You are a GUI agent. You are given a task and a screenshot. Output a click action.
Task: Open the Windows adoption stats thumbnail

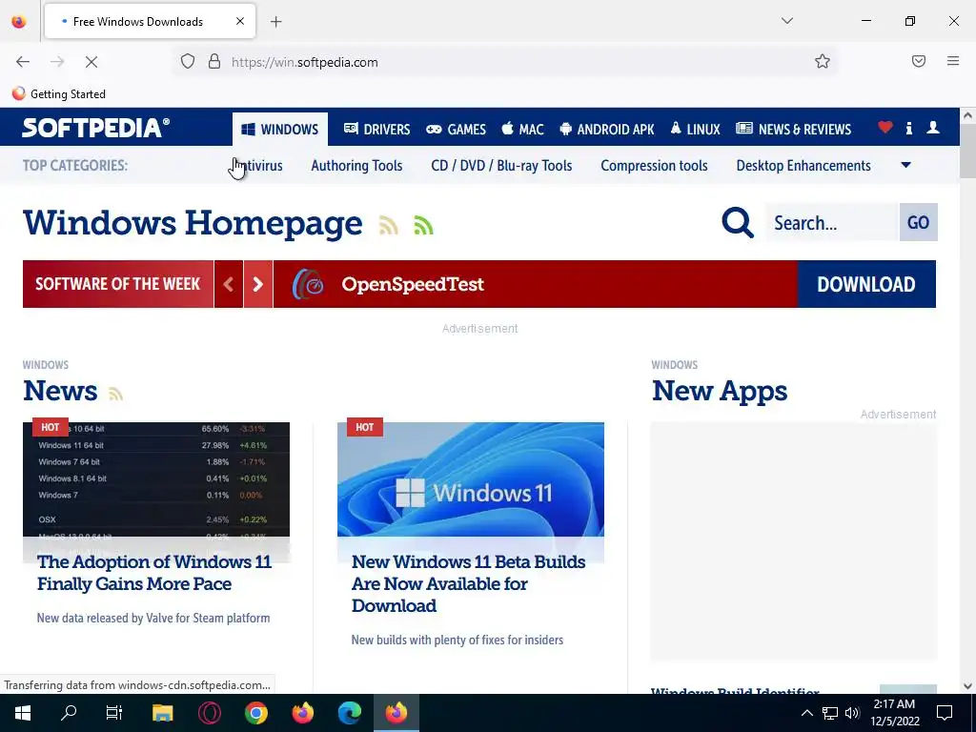tap(156, 479)
